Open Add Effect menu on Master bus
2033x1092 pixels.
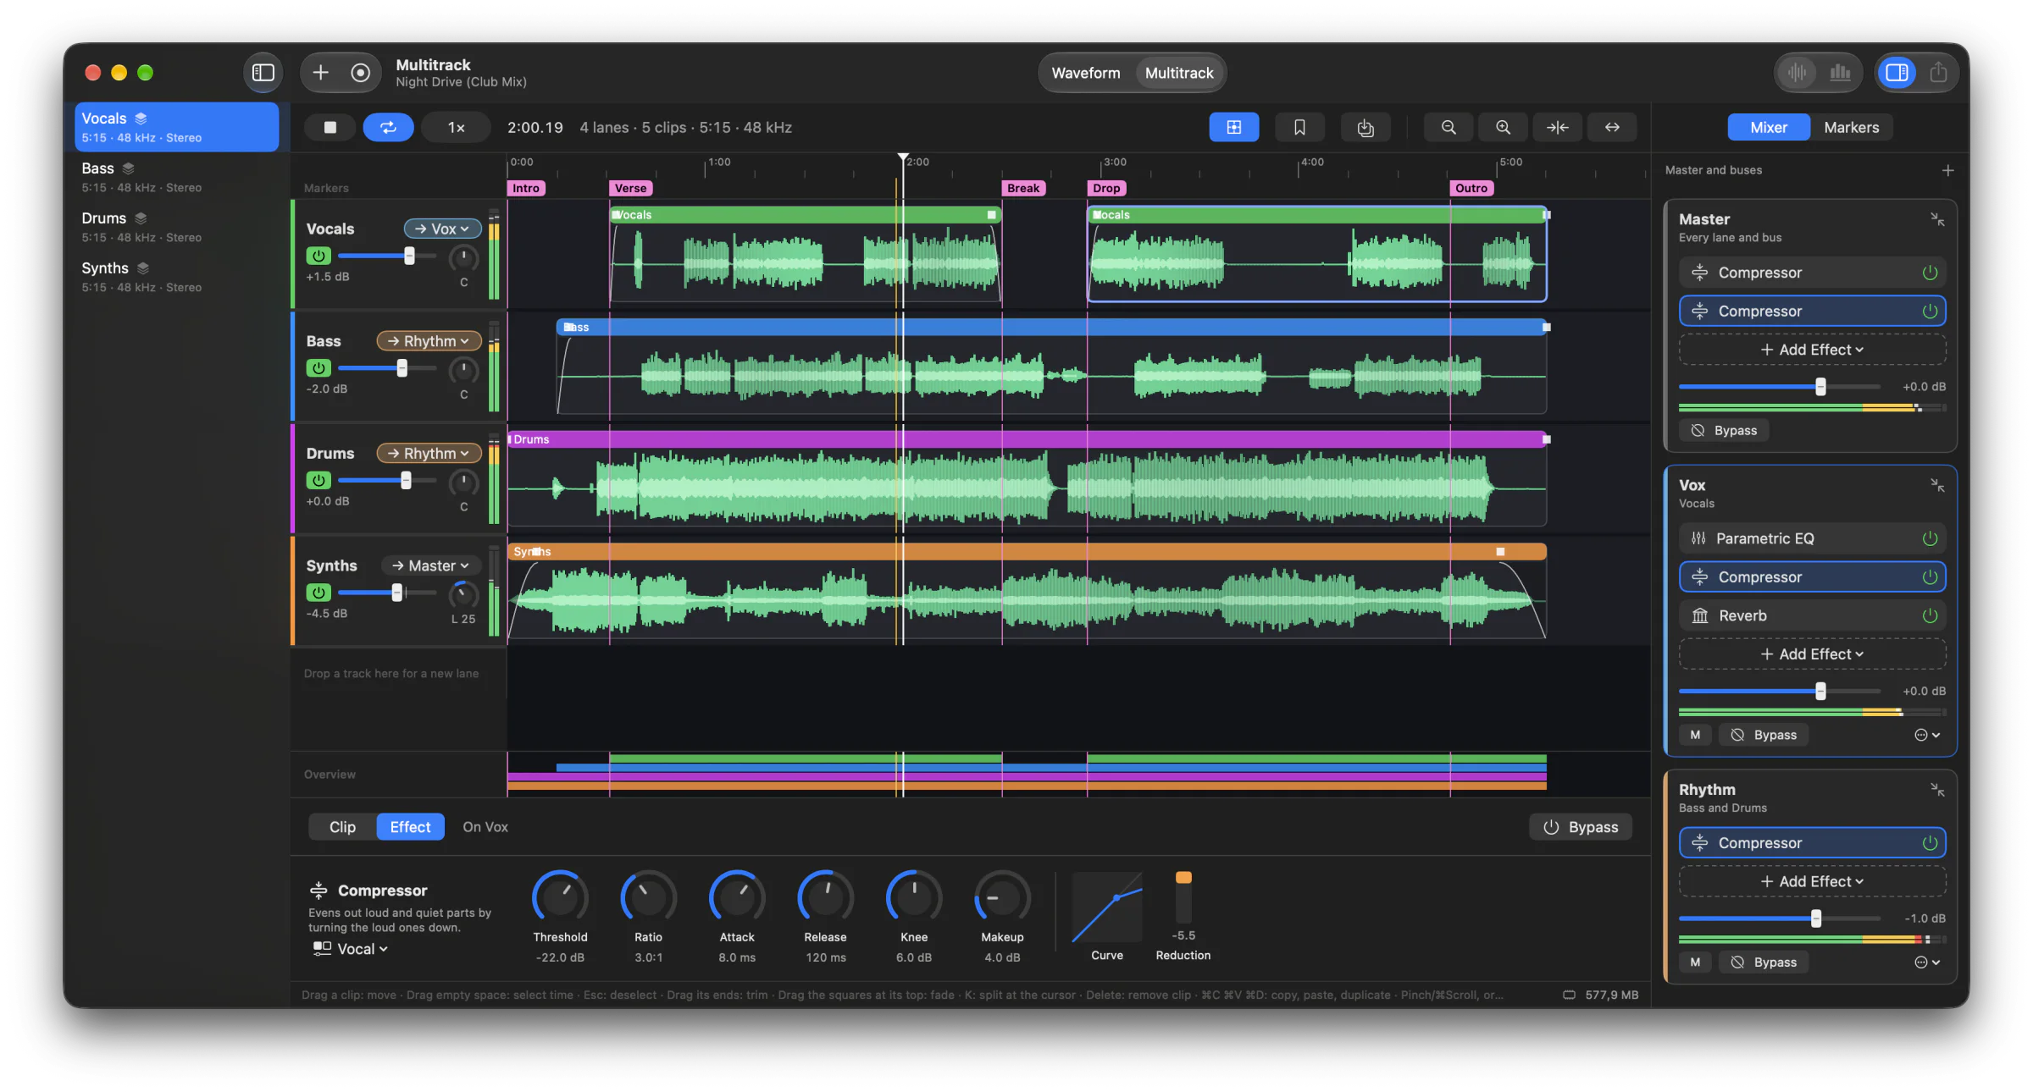click(x=1812, y=350)
